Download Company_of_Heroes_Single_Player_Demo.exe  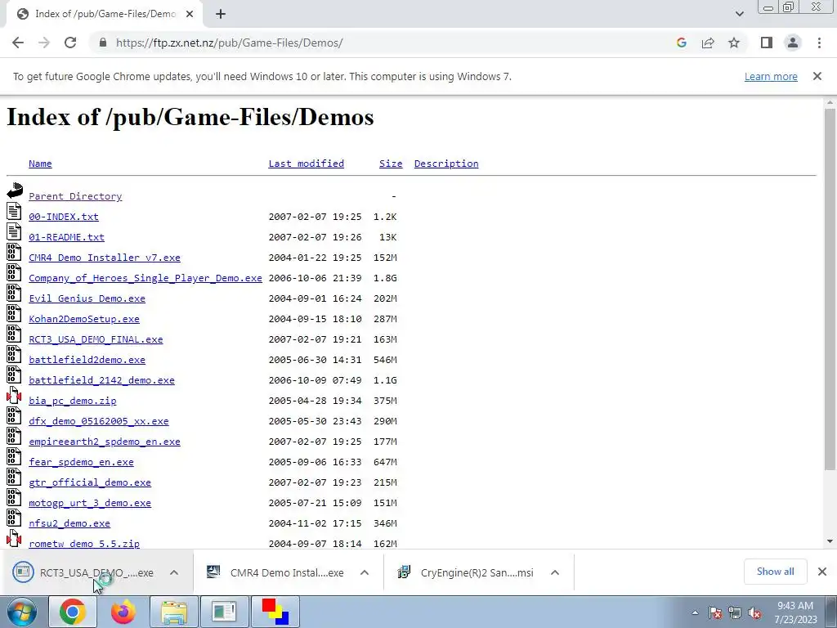pos(145,278)
